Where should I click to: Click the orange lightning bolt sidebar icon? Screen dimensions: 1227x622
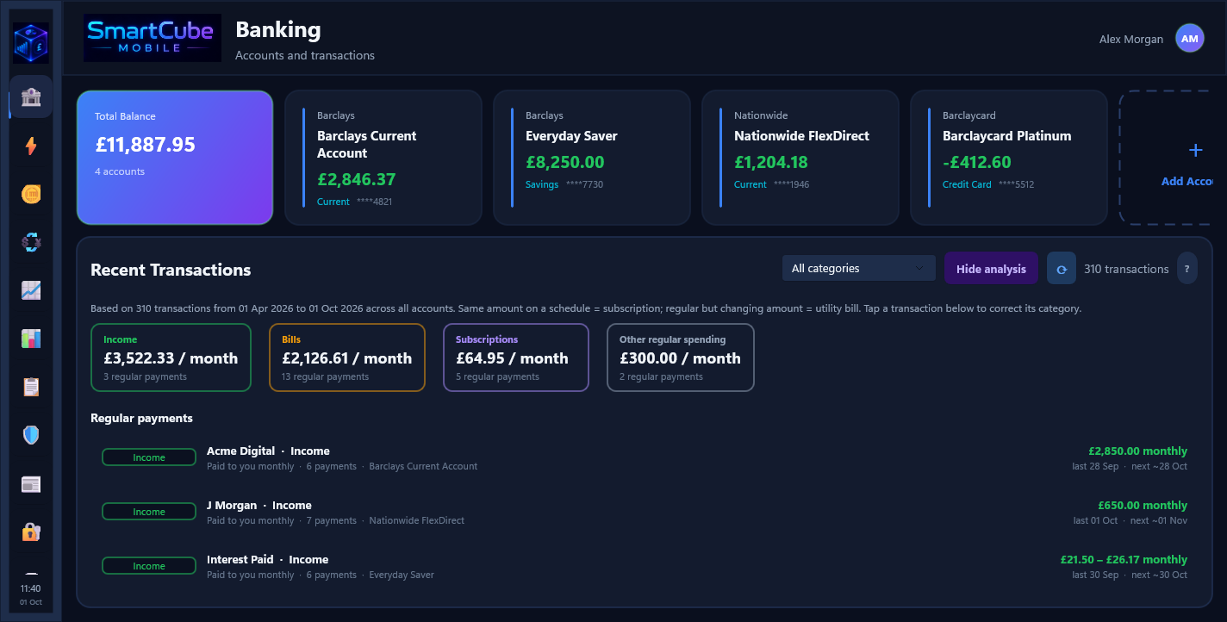coord(31,146)
